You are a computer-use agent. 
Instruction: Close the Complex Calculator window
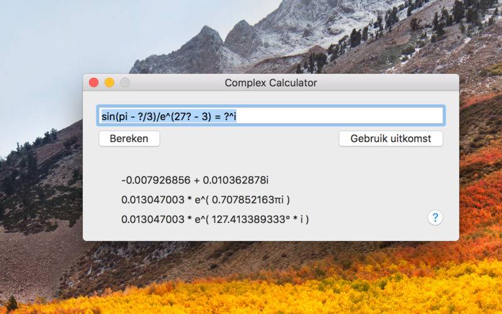click(93, 83)
